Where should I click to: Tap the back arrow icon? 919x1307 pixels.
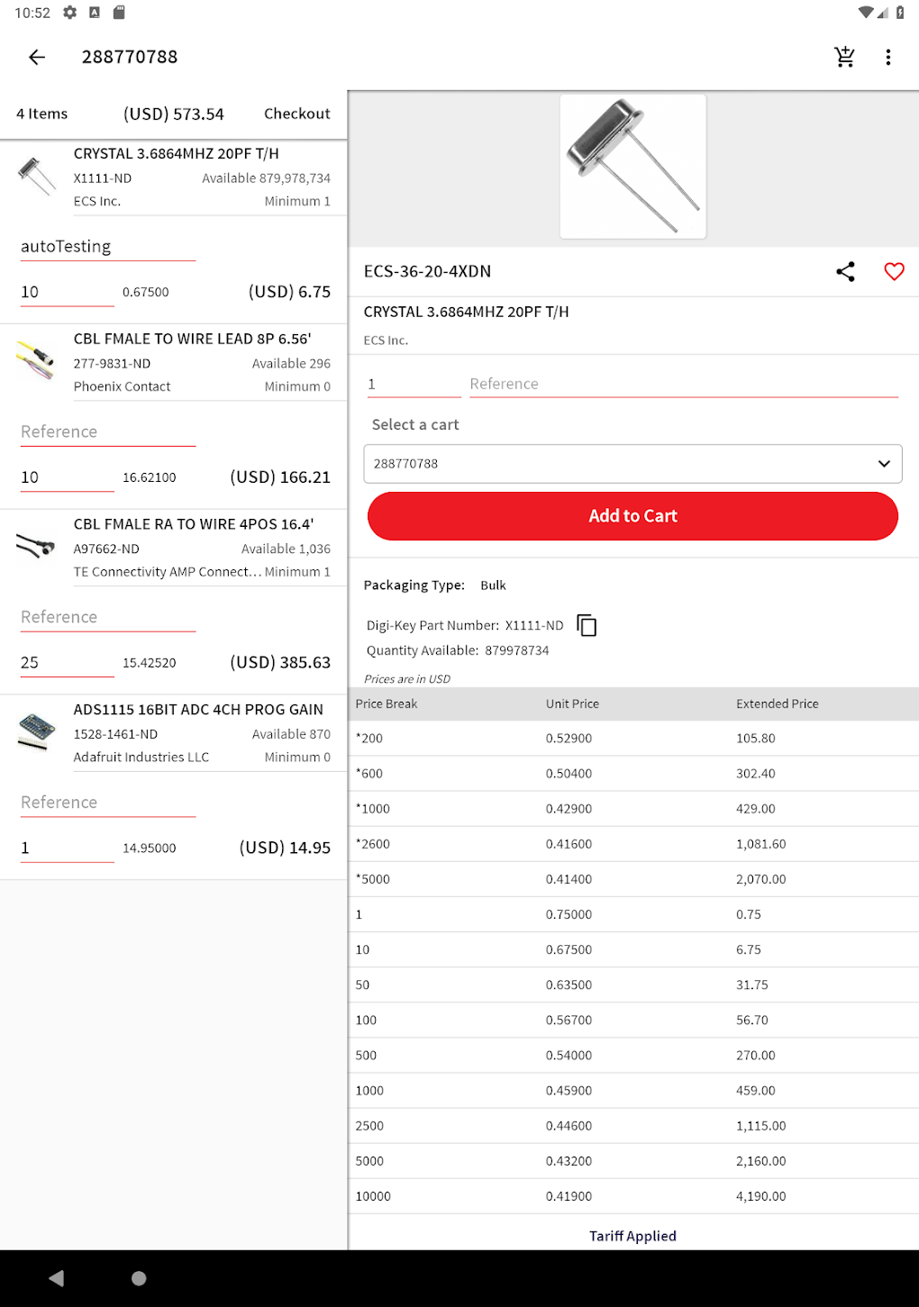(x=37, y=57)
